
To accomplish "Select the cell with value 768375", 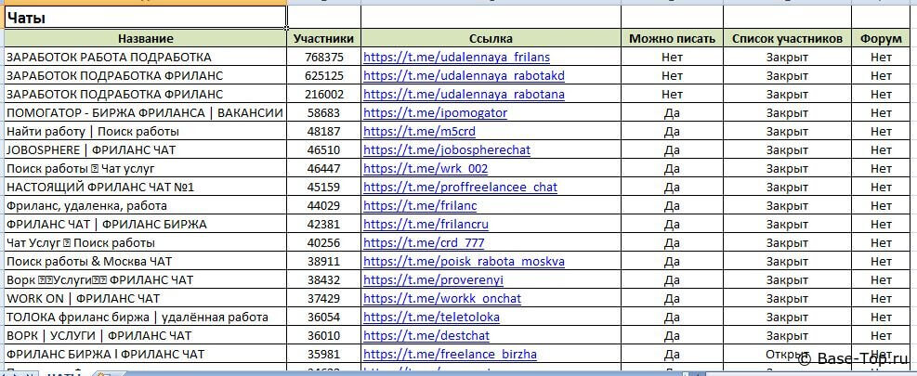I will pos(323,58).
